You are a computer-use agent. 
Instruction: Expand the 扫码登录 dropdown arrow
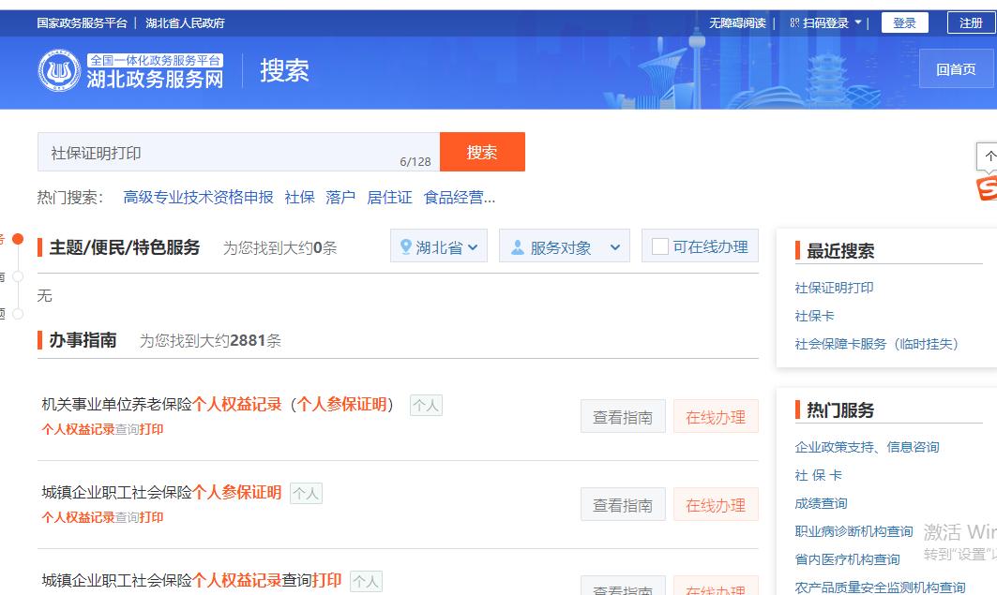(860, 22)
